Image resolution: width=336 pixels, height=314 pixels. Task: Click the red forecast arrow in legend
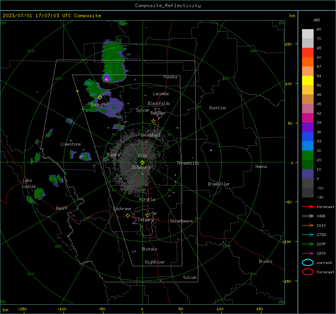pos(308,206)
